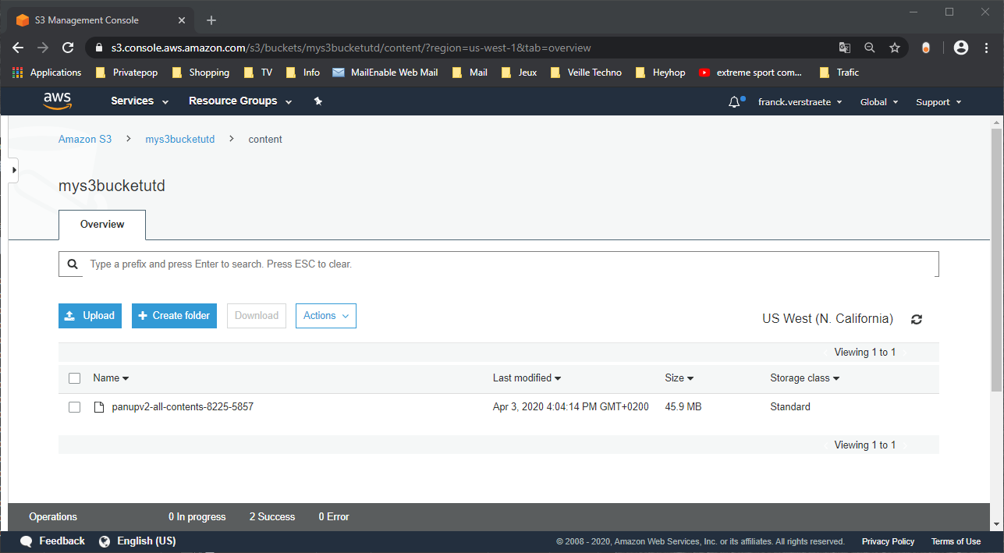
Task: Reload the page with browser reload icon
Action: pyautogui.click(x=68, y=48)
